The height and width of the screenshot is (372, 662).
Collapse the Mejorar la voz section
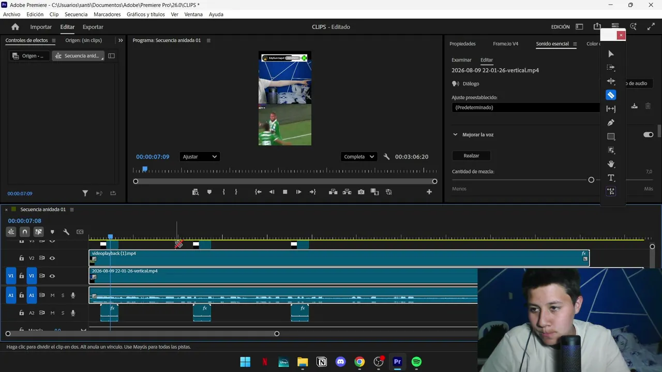(455, 135)
